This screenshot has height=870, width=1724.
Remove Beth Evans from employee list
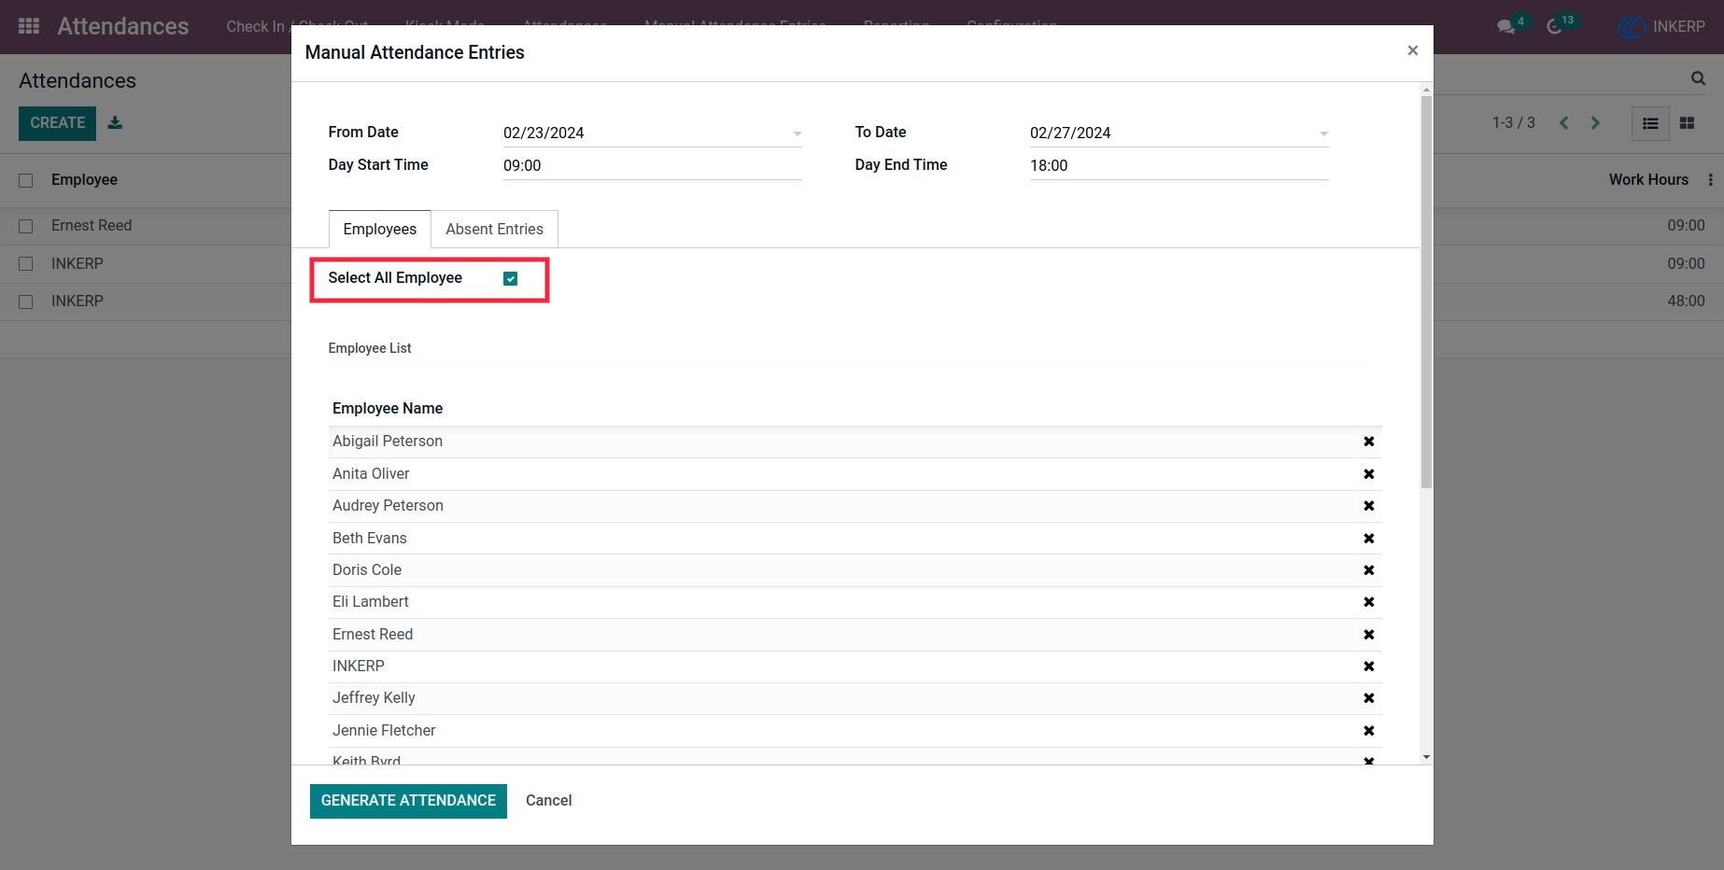(x=1368, y=539)
